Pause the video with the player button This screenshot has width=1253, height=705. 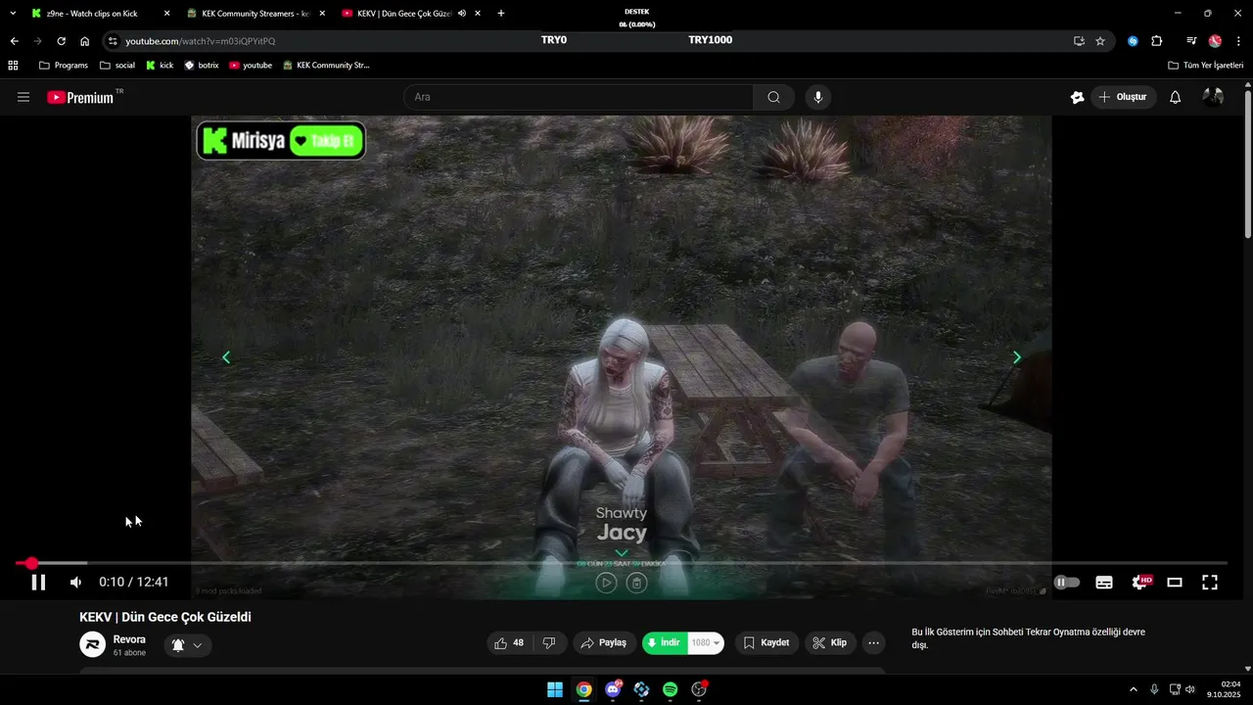pyautogui.click(x=38, y=583)
